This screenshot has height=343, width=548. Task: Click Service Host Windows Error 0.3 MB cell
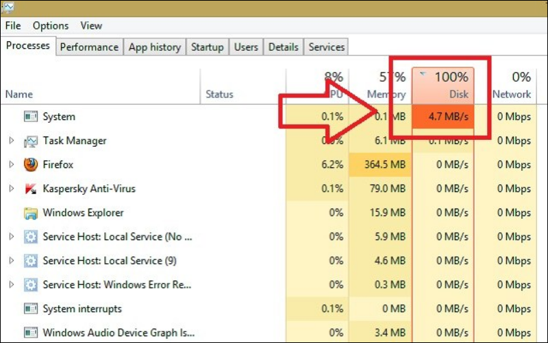coord(380,285)
